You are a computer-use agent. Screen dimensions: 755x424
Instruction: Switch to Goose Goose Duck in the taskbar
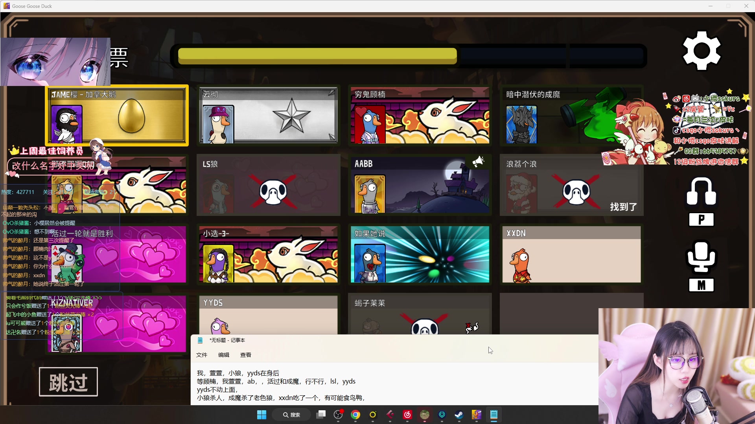click(476, 415)
